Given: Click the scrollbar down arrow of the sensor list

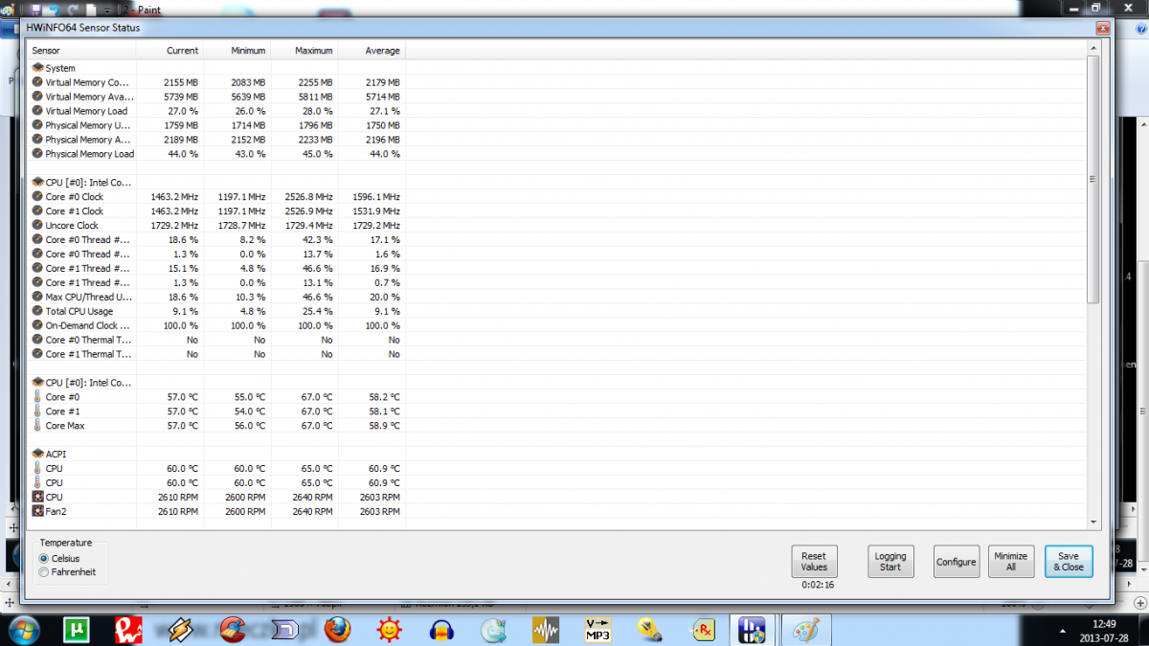Looking at the screenshot, I should coord(1094,521).
